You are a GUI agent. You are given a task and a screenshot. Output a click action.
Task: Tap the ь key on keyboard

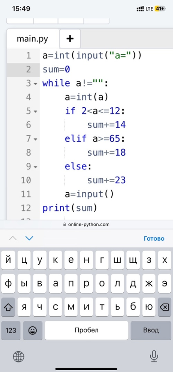[118, 307]
